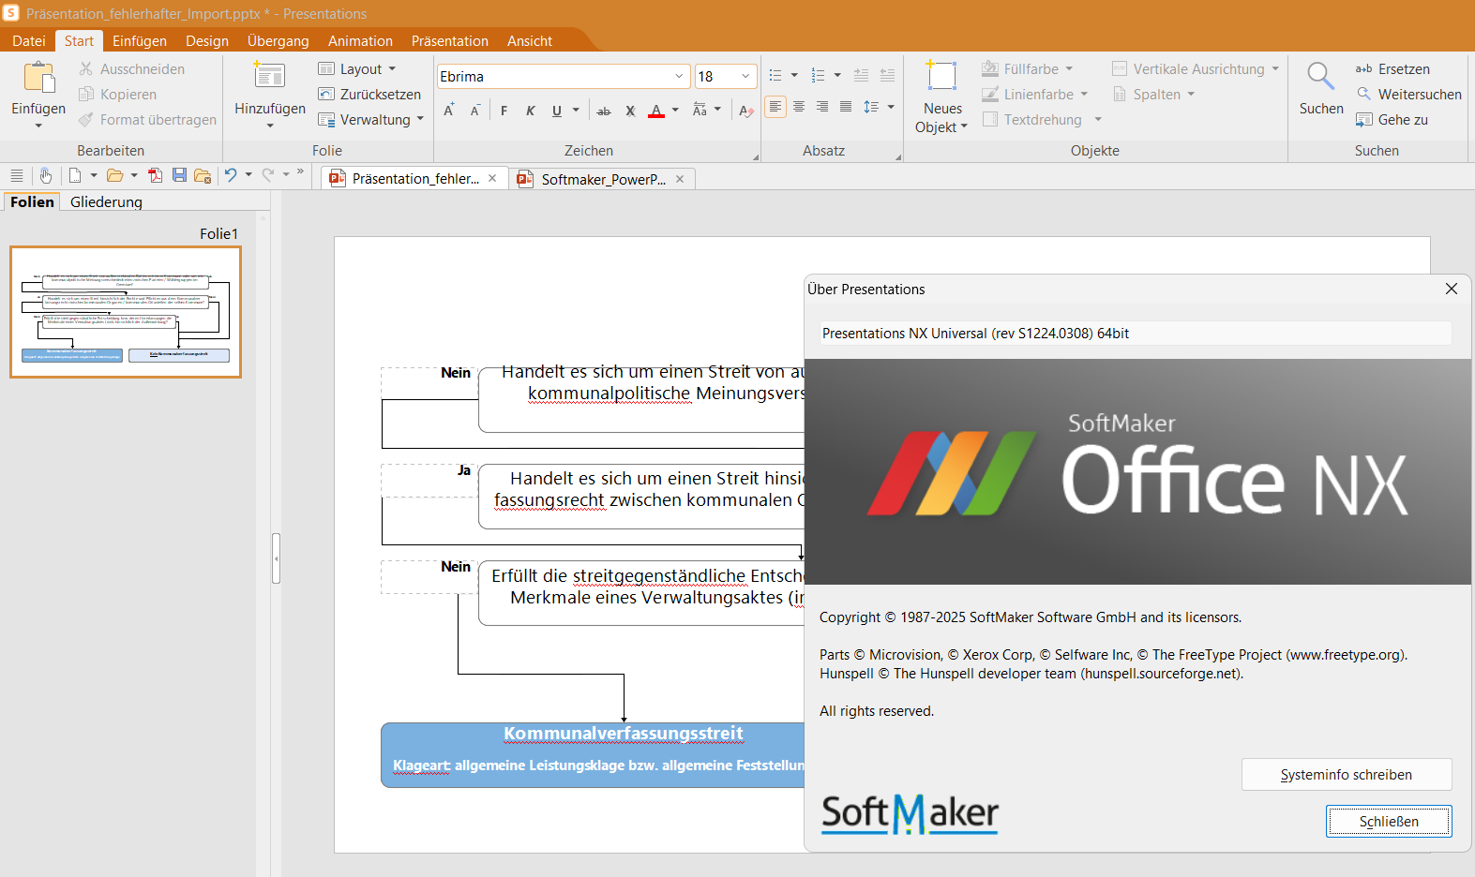This screenshot has height=877, width=1475.
Task: Click the bulleted list icon
Action: (x=775, y=75)
